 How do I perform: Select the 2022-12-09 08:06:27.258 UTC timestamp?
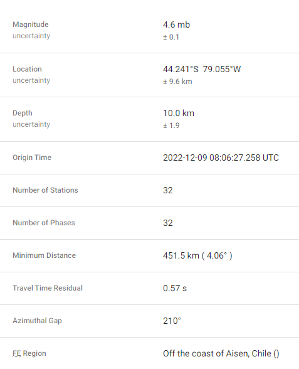pos(221,158)
